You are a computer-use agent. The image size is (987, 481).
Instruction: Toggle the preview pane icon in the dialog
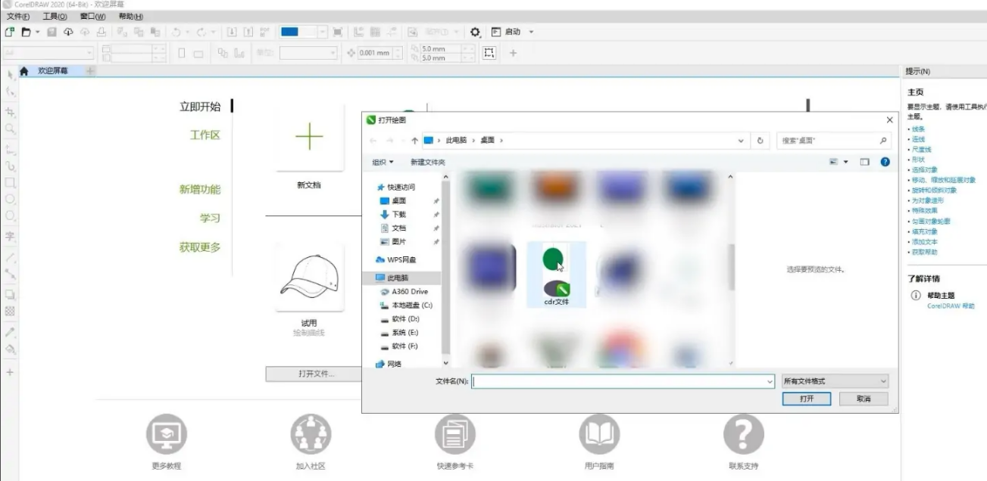tap(864, 162)
